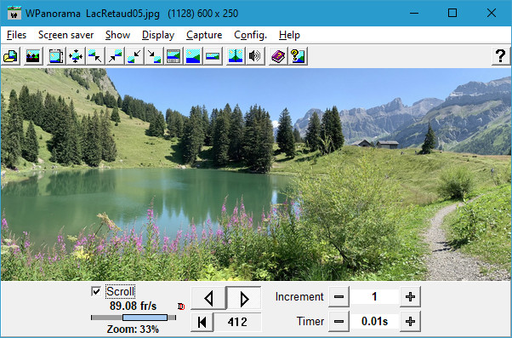Increase Timer with the plus button
Screen dimensions: 512x338
[x=410, y=322]
